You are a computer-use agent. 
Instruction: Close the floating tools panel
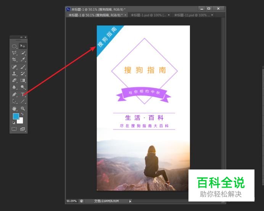pos(26,37)
